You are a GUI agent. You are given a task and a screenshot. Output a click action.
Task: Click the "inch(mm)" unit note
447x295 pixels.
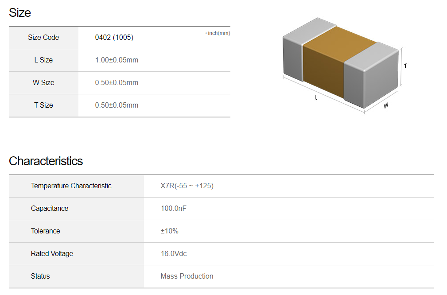point(218,33)
